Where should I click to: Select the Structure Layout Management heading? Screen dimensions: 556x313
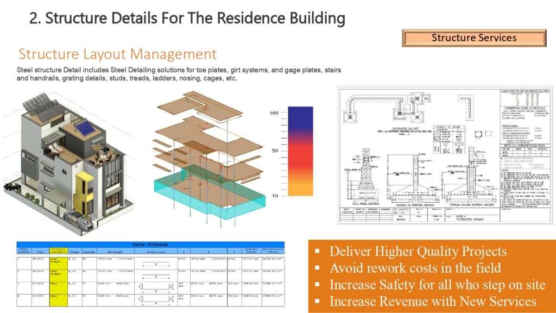[x=117, y=54]
